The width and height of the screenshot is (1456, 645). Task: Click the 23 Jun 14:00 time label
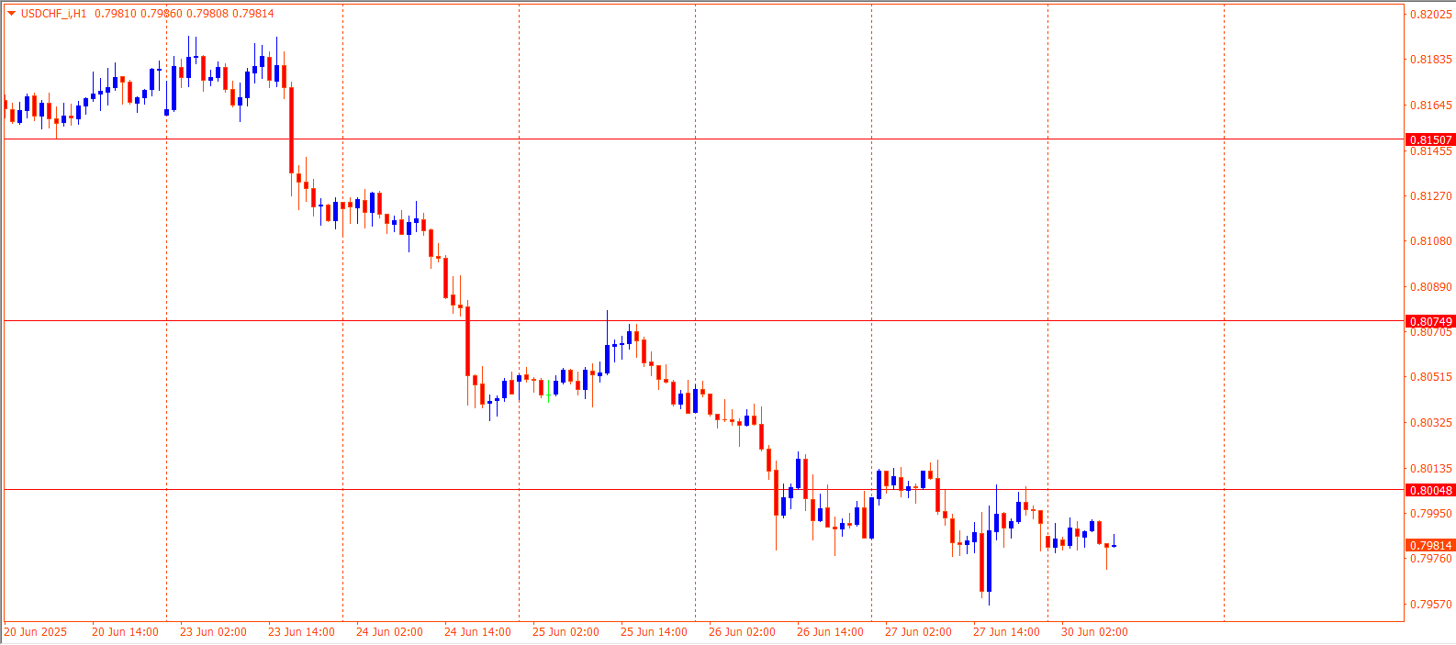(301, 632)
